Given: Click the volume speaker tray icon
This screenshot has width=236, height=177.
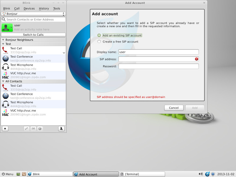Looking at the screenshot, I should (201, 174).
